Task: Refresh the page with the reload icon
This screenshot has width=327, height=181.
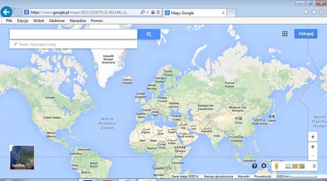Action: point(158,12)
